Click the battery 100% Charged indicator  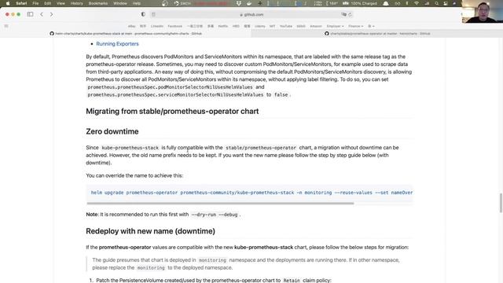(x=360, y=3)
